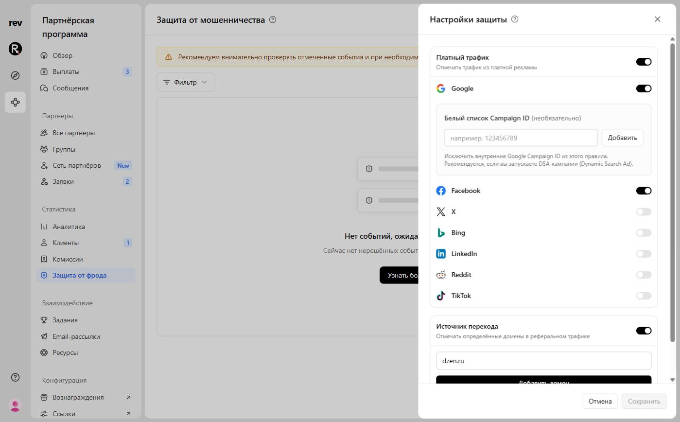
Task: Enable the TikTok toggle
Action: [x=644, y=296]
